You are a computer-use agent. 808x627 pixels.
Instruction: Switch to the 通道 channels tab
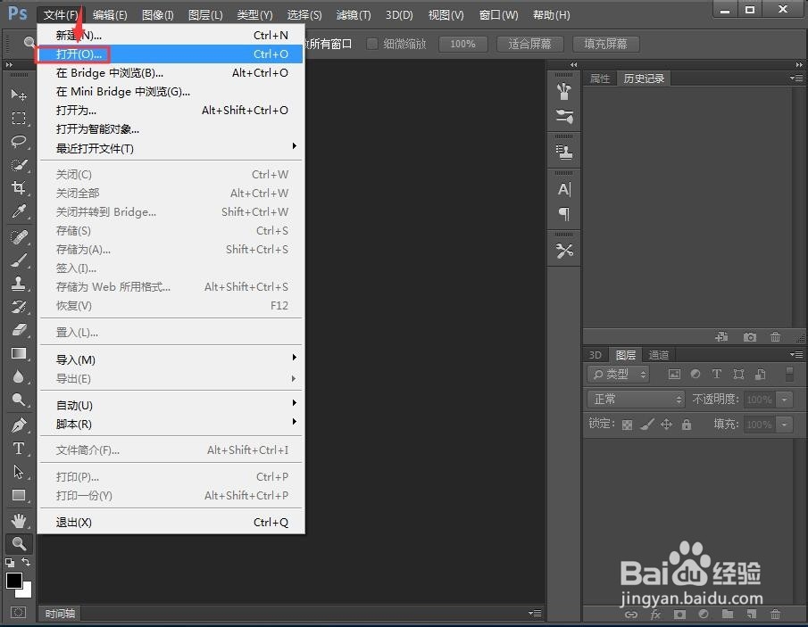coord(659,354)
